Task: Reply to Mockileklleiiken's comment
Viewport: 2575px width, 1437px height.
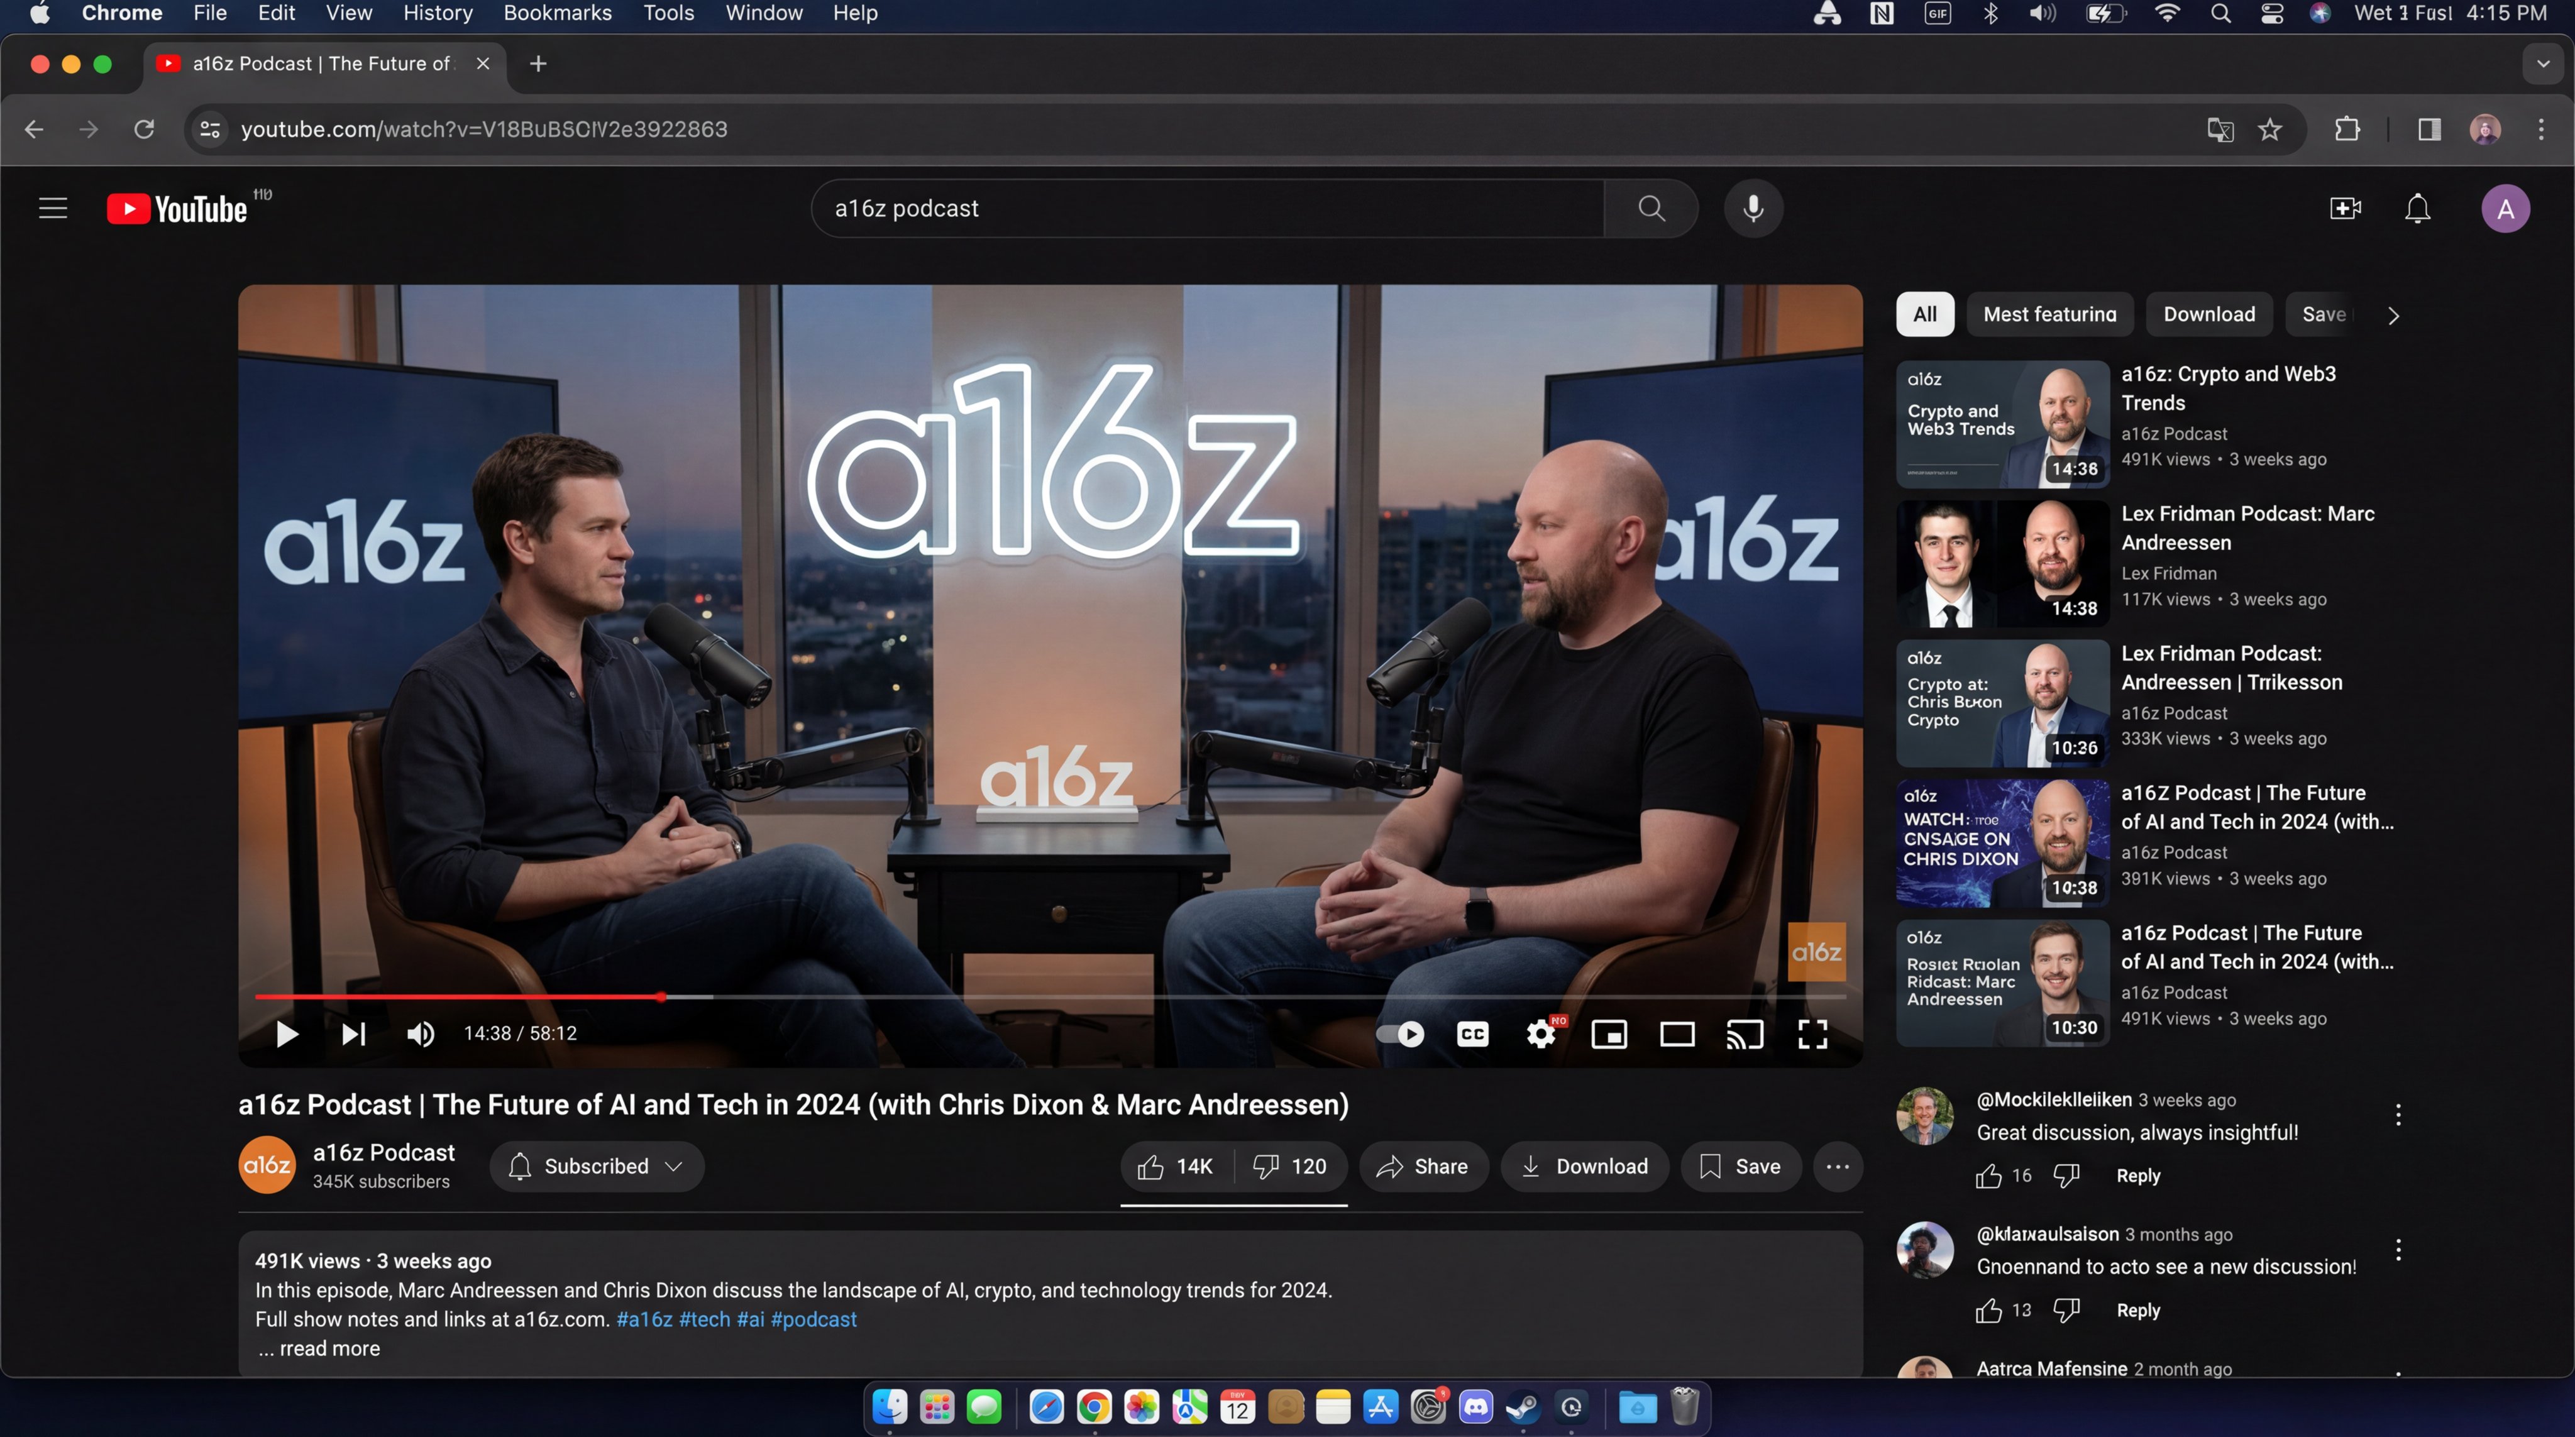Action: point(2138,1176)
